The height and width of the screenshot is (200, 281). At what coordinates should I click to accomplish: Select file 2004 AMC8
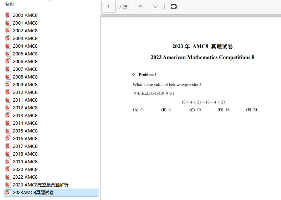(25, 46)
